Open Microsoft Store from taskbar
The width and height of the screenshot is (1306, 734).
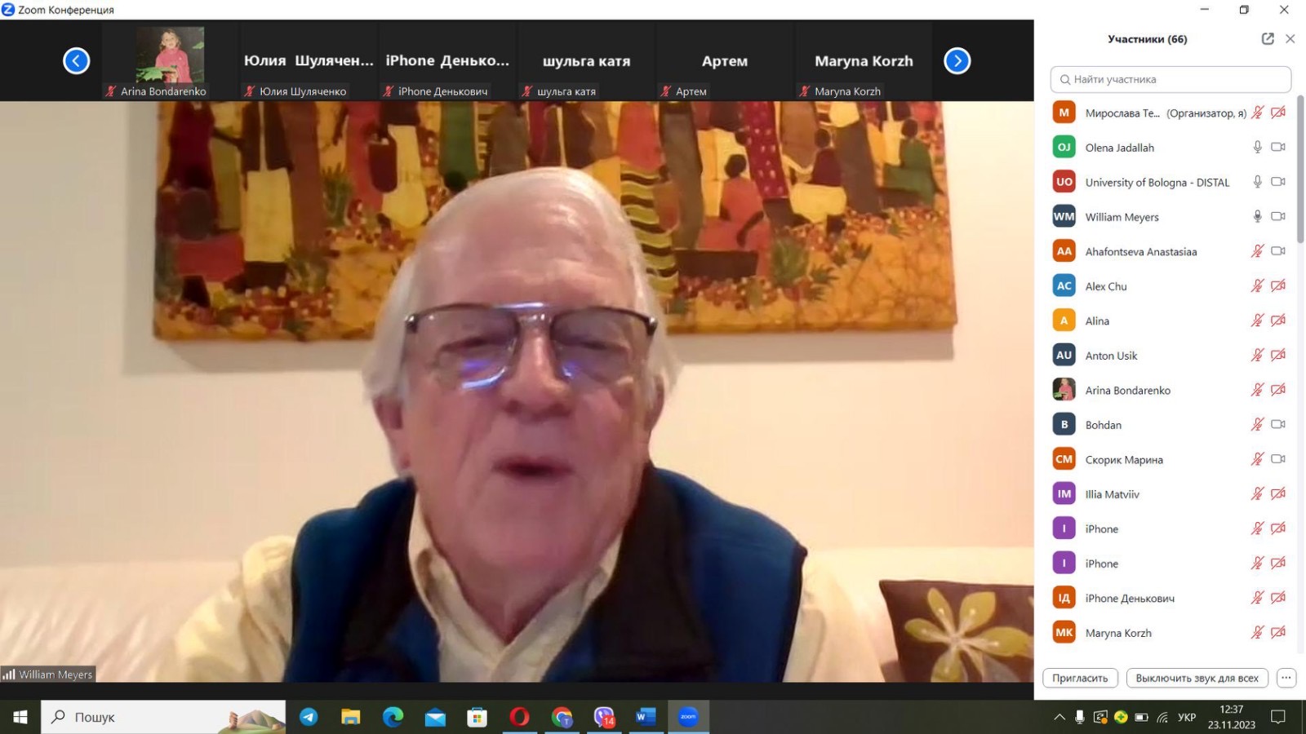click(478, 717)
